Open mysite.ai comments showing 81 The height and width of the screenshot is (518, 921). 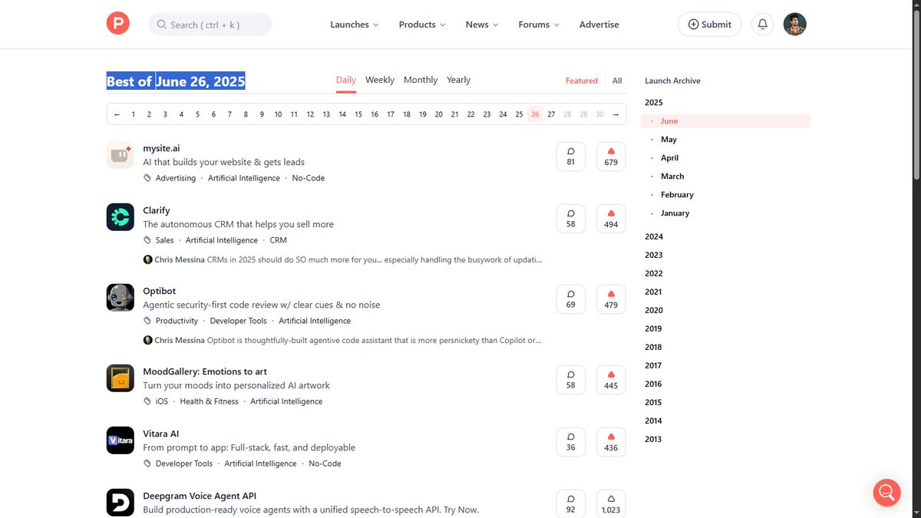(571, 156)
